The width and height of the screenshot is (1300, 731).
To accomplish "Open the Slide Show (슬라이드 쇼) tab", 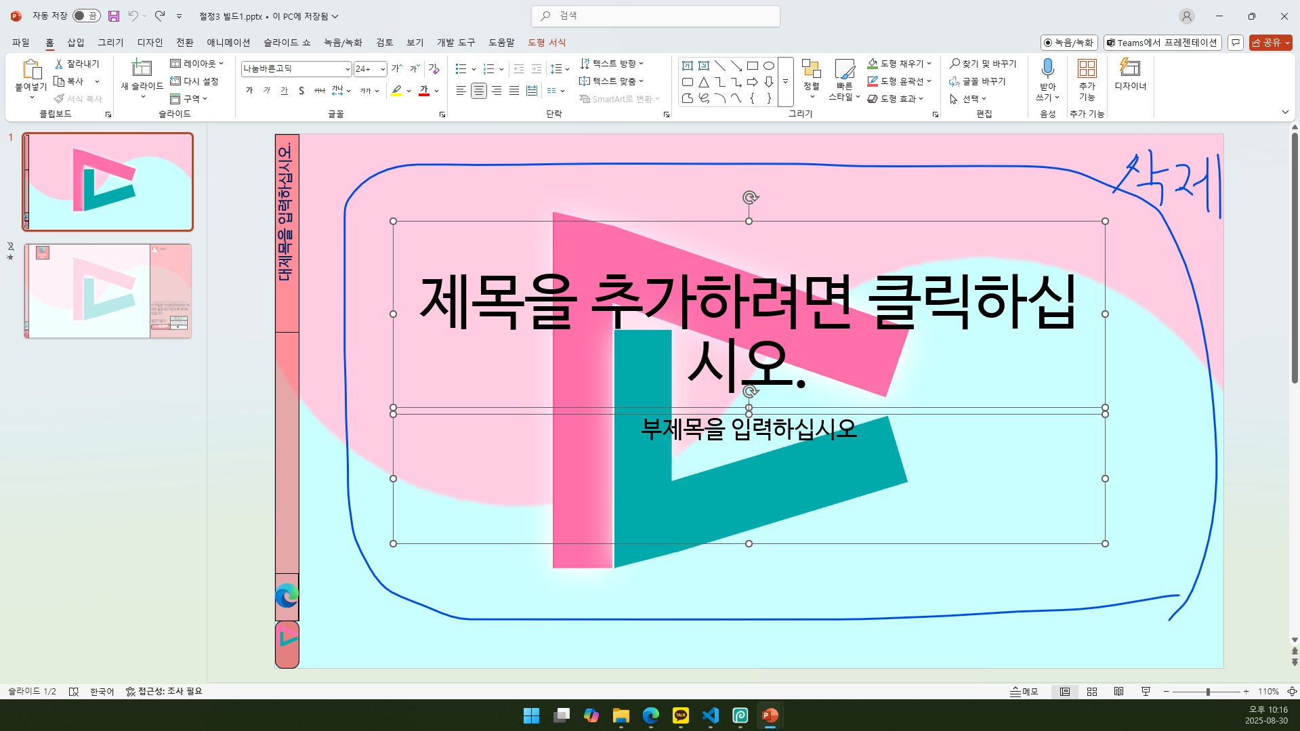I will coord(287,43).
